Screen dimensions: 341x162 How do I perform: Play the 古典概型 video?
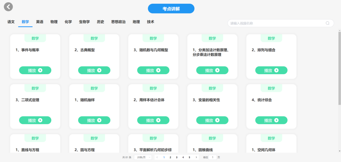94,70
